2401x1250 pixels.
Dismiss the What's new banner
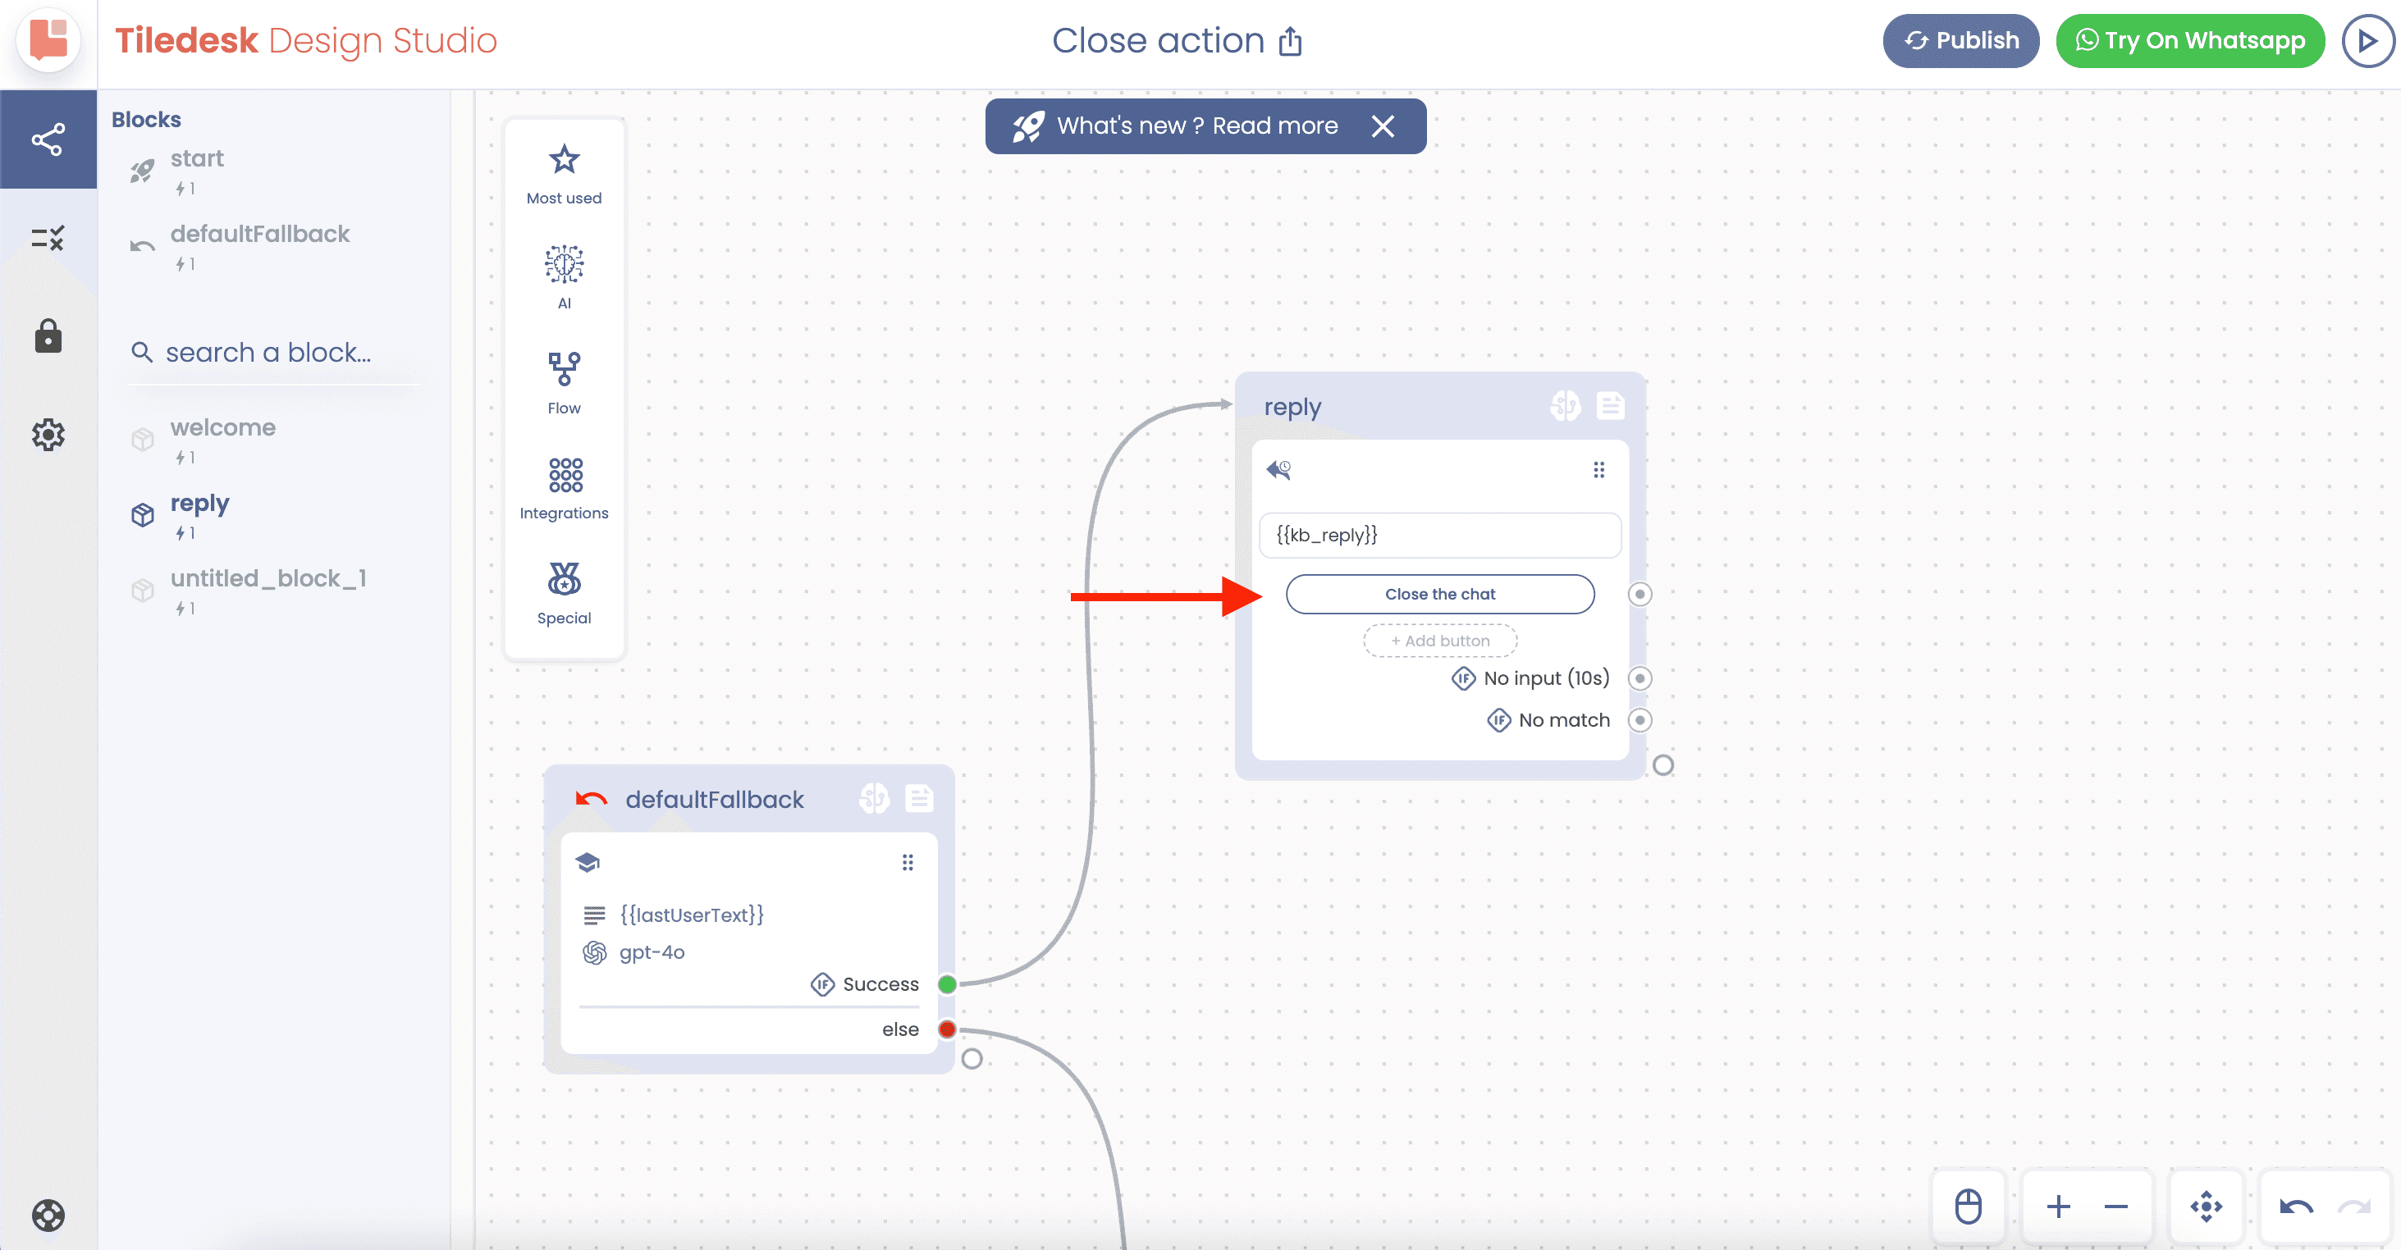coord(1383,126)
